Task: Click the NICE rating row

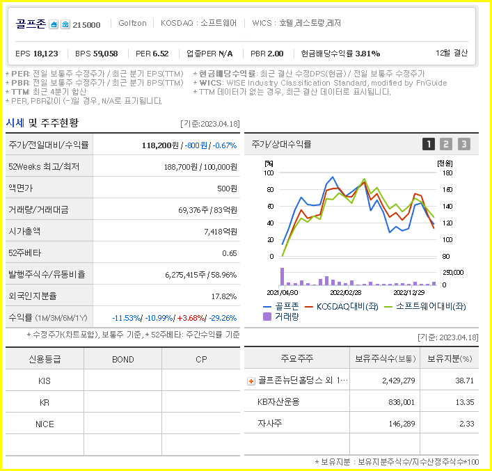Action: point(122,424)
